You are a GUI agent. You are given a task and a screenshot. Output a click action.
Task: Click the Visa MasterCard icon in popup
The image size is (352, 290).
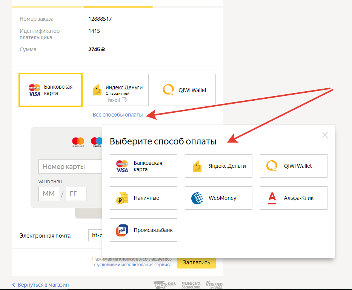click(122, 166)
